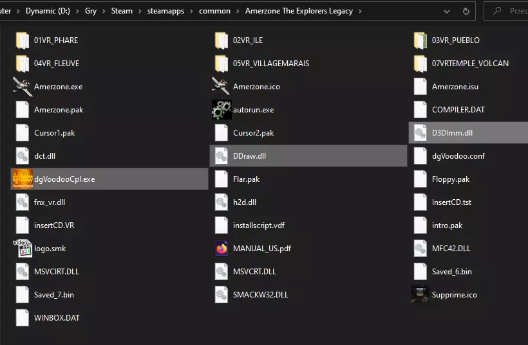Click the fnx_vr.dll gear file icon
The height and width of the screenshot is (345, 528).
pyautogui.click(x=23, y=202)
